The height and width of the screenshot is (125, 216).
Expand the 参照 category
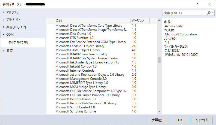click(3, 51)
